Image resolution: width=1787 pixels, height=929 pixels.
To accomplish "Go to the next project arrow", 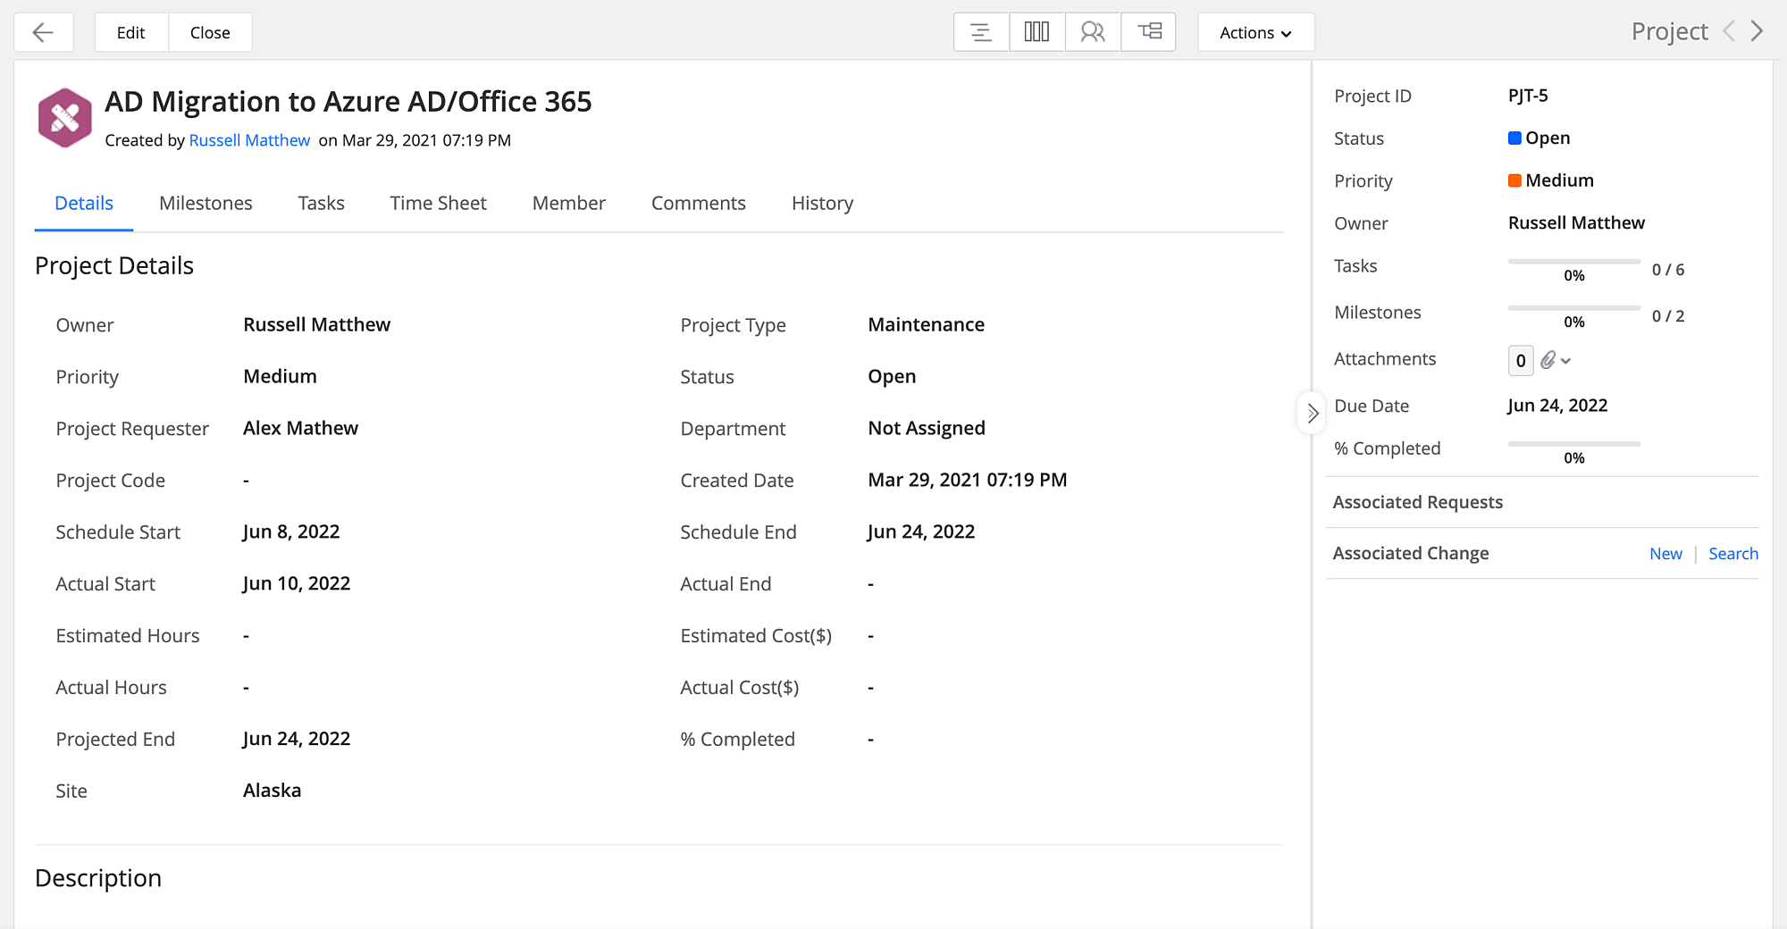I will click(1758, 32).
